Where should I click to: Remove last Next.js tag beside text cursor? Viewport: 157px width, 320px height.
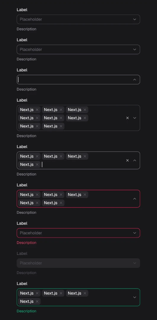point(37,164)
